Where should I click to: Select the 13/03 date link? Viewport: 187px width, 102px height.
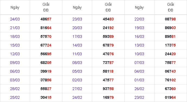139,45
